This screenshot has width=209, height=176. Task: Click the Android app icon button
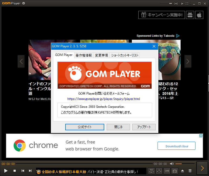[190, 15]
